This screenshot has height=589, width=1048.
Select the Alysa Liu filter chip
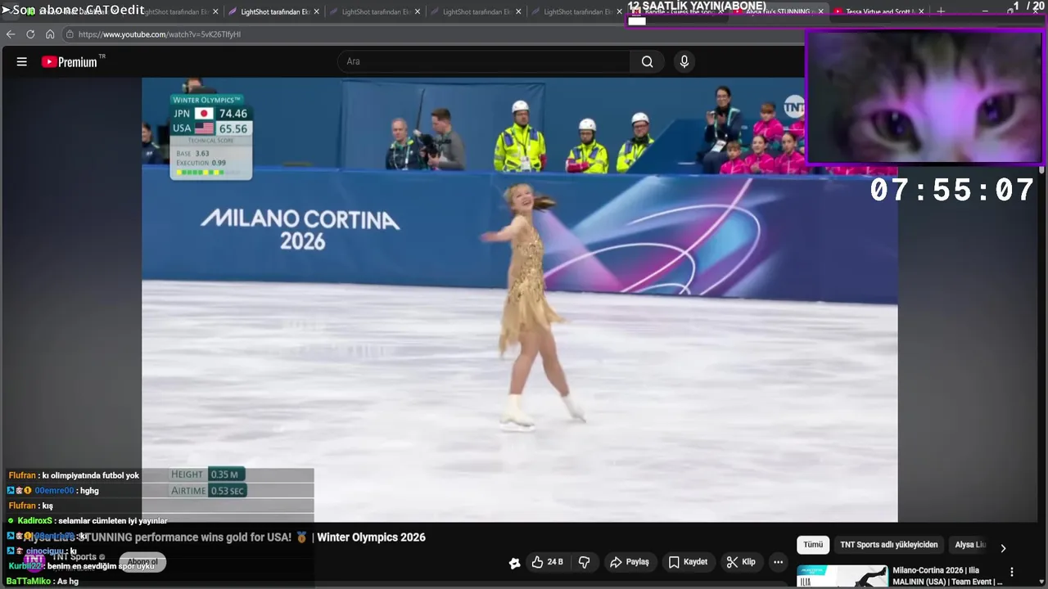(x=970, y=545)
